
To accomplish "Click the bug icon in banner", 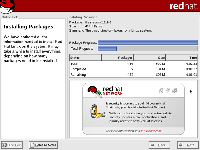I will point(175,90).
